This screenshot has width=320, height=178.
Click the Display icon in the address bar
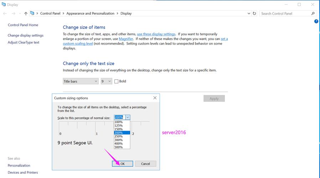[32, 14]
